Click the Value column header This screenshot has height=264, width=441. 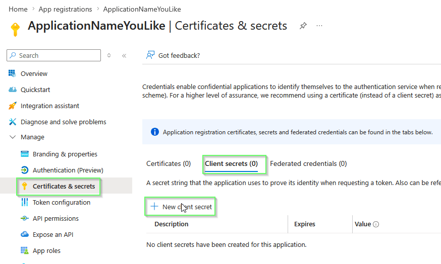363,224
